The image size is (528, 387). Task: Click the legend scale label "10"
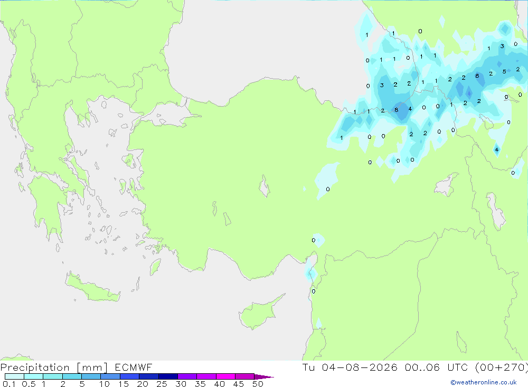pyautogui.click(x=105, y=384)
